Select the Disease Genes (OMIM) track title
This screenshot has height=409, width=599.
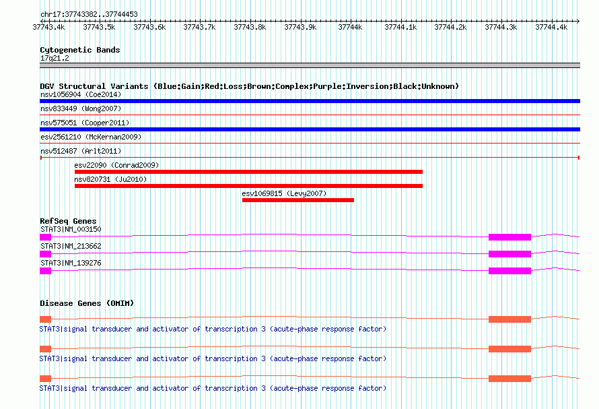[87, 303]
